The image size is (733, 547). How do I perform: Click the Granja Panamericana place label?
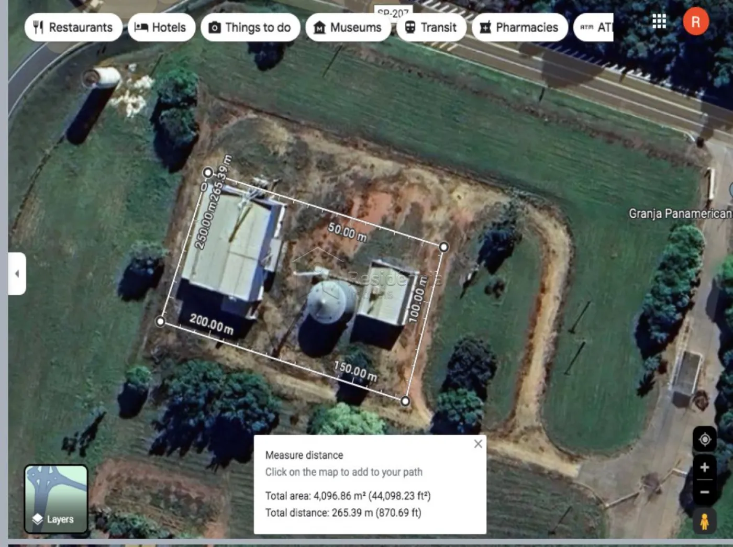(x=680, y=214)
